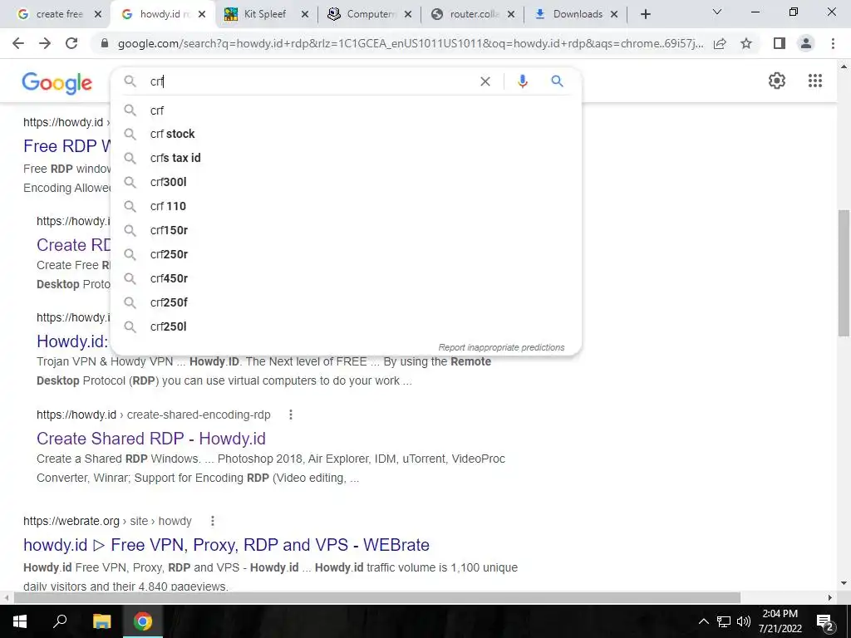
Task: Open Windows taskbar search
Action: coord(60,621)
